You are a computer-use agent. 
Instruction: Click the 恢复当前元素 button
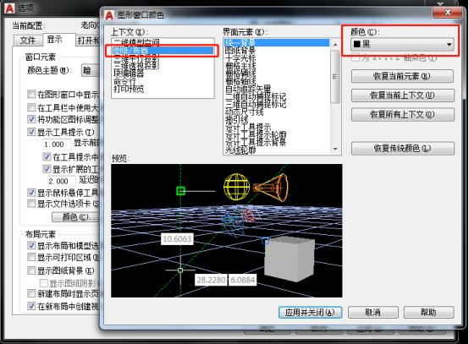click(402, 76)
